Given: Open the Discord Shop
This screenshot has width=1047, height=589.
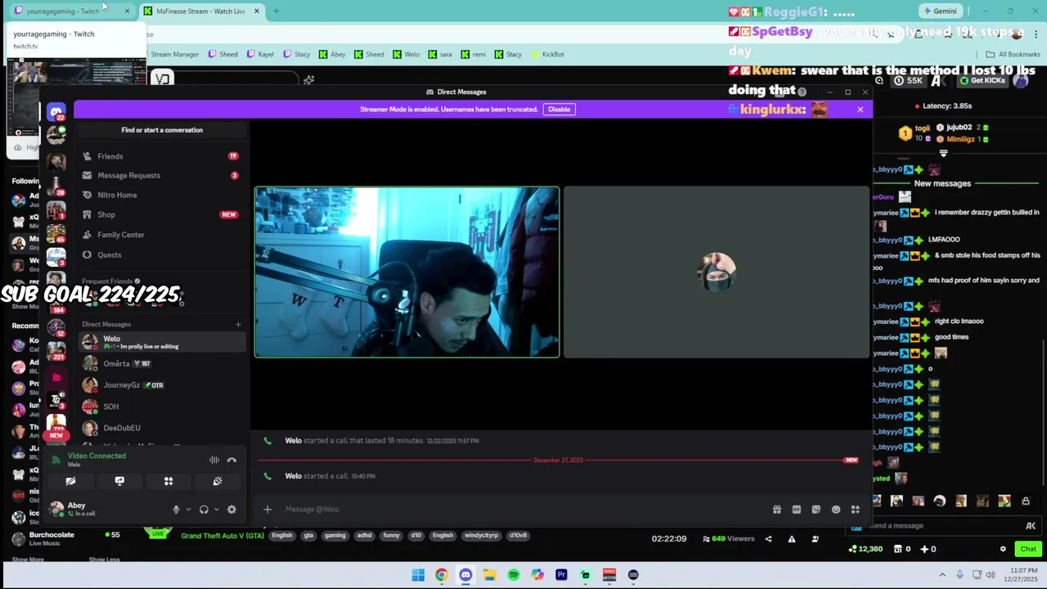Looking at the screenshot, I should pos(160,214).
